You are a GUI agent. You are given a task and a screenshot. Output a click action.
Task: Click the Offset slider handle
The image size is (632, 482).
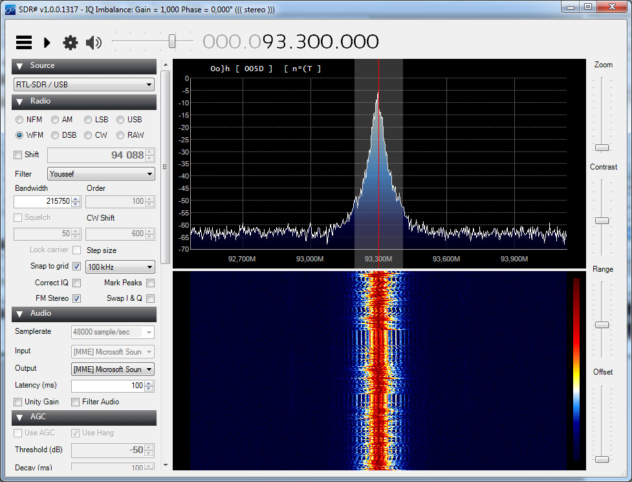tap(602, 459)
